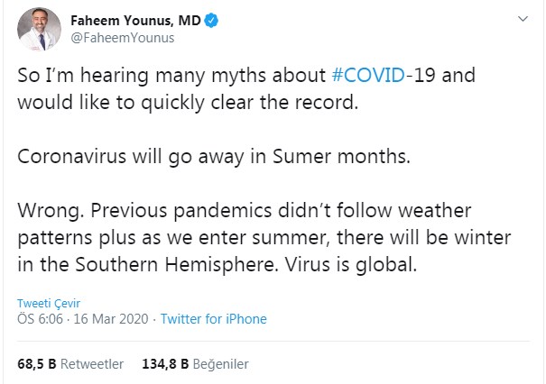Open the ÖS 6:06 timestamp link

coord(40,319)
